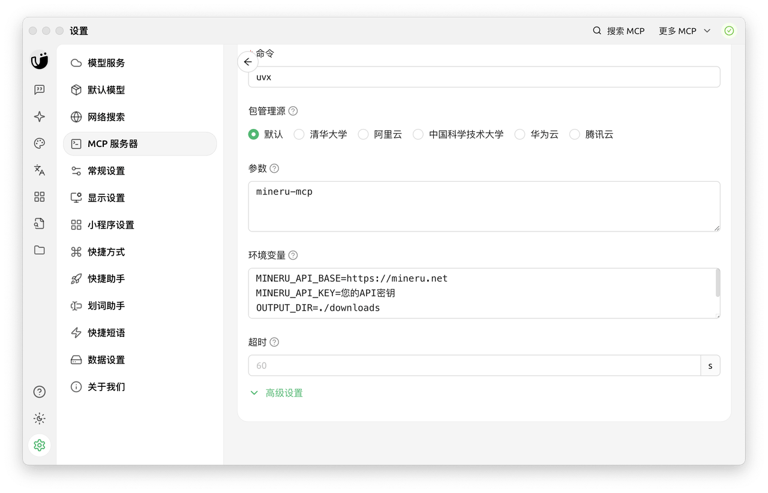The height and width of the screenshot is (493, 768).
Task: Click the help icon beside 包管理源
Action: point(293,111)
